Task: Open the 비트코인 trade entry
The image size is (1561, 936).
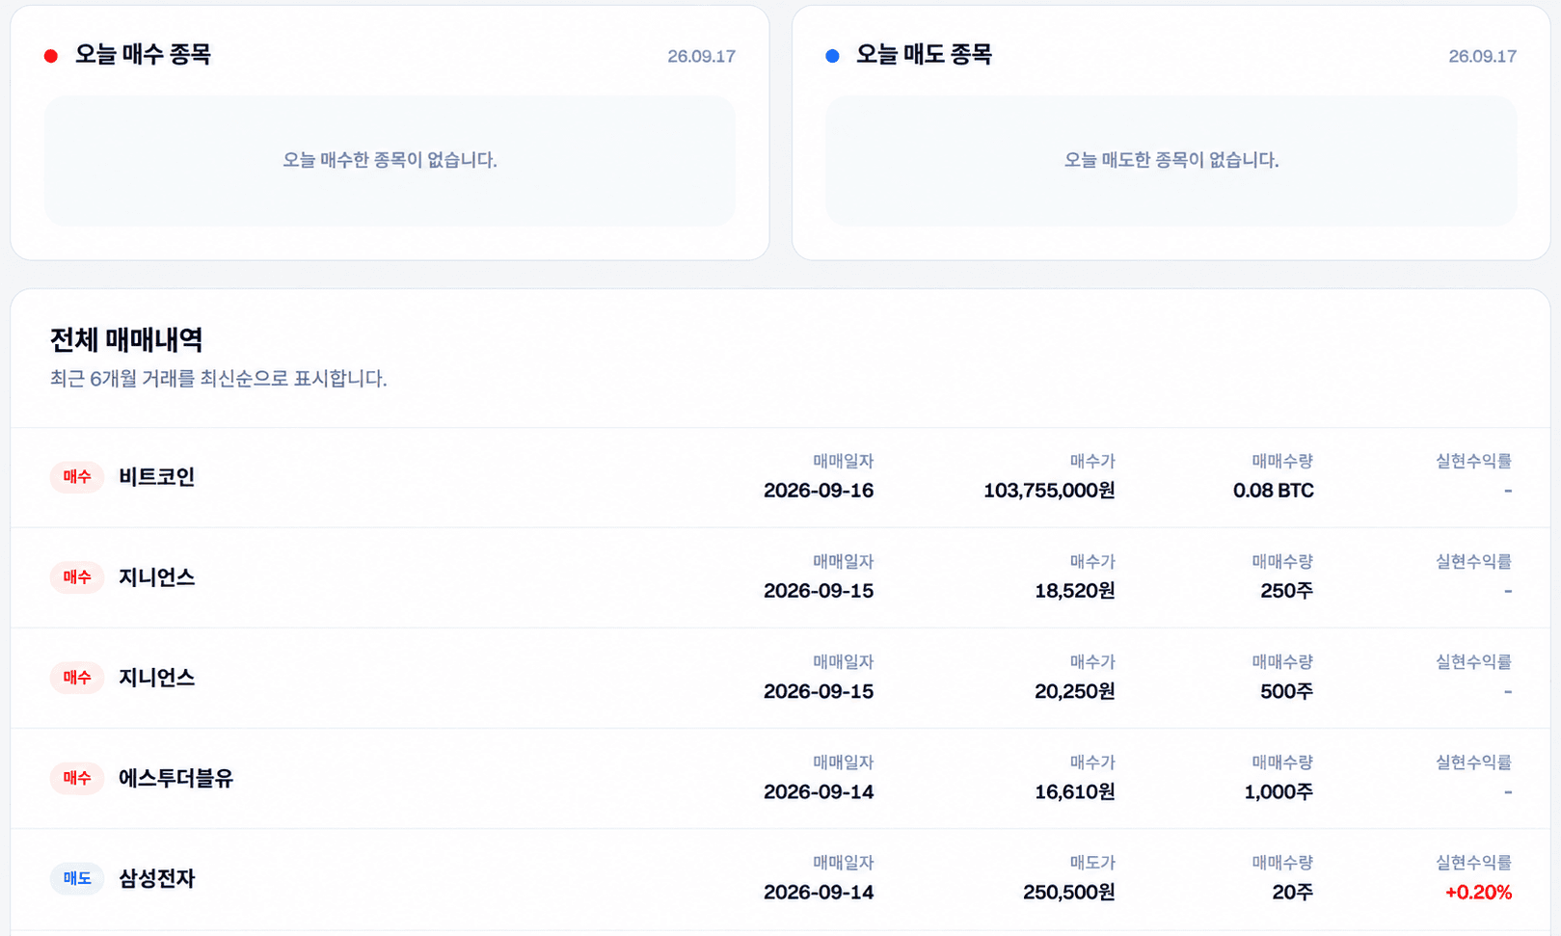Action: (780, 477)
